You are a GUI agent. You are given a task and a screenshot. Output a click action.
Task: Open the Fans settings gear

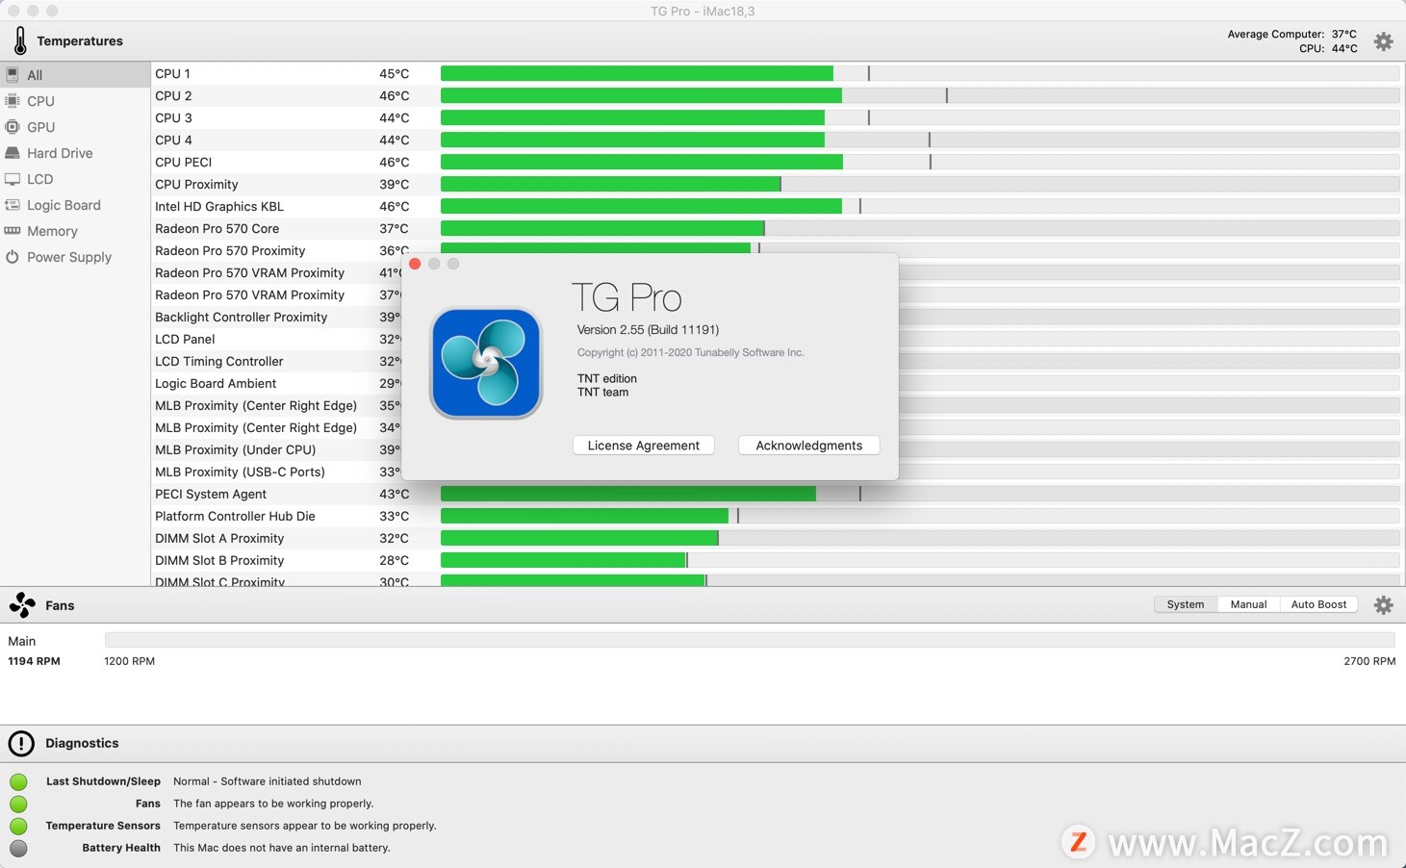click(1383, 604)
